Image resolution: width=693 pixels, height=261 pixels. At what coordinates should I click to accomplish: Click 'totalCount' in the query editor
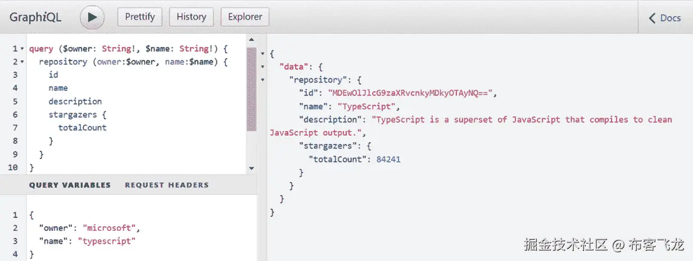tap(83, 128)
